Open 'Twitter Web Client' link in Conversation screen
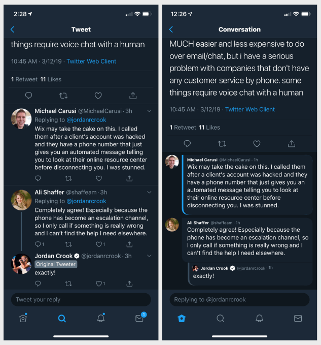 pyautogui.click(x=249, y=109)
